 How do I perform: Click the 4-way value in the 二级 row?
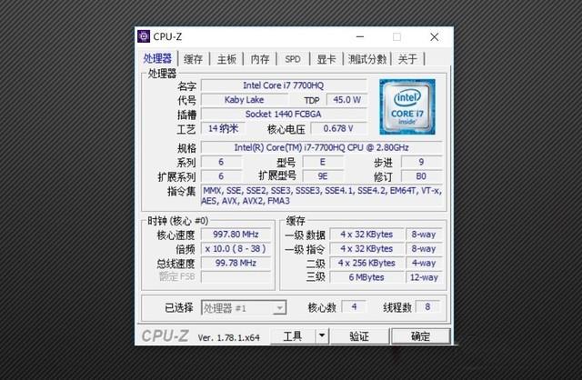tap(424, 263)
